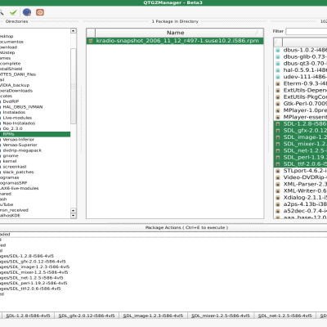Click the Filter input field
Screen dimensions: 327x327
[x=307, y=32]
